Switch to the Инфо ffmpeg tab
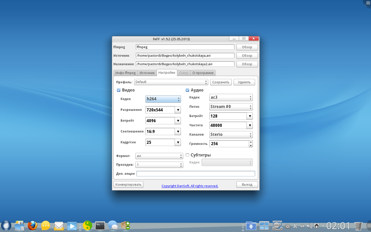 [x=125, y=73]
